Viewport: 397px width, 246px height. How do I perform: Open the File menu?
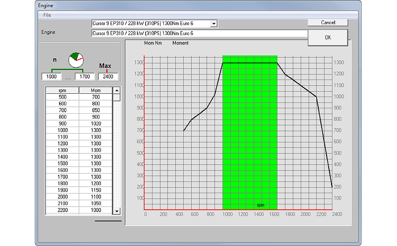(x=47, y=15)
